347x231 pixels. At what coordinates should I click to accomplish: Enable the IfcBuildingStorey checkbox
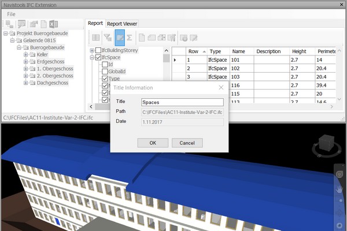(x=98, y=51)
